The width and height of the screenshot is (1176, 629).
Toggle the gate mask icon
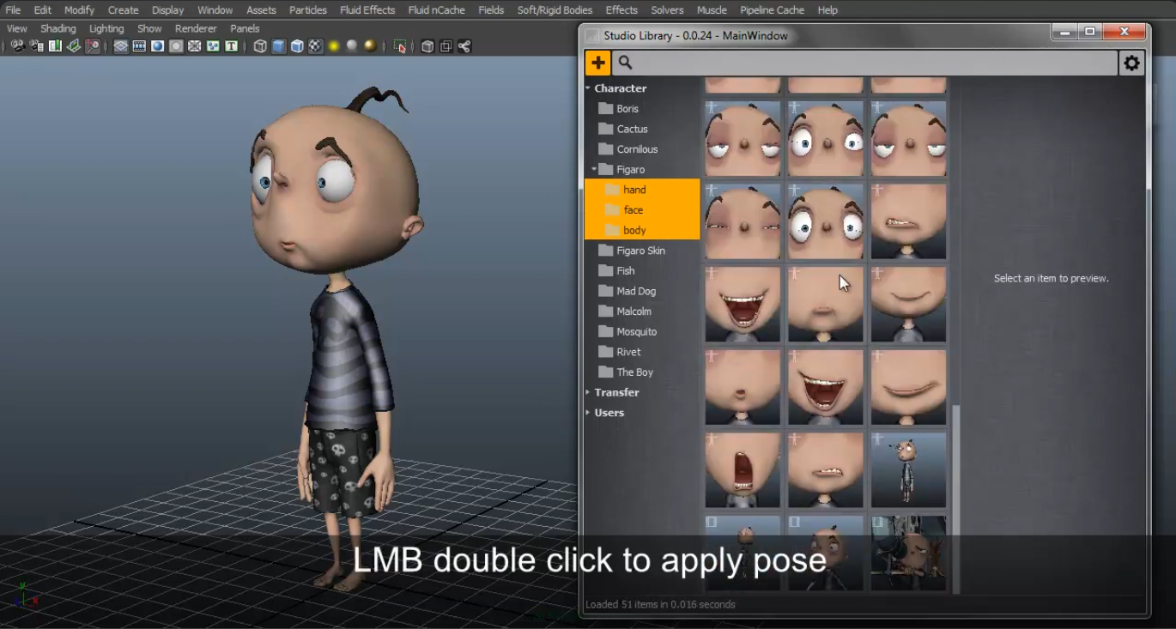pyautogui.click(x=176, y=46)
